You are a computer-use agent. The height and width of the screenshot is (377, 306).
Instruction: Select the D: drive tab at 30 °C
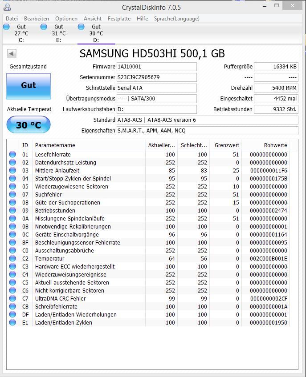pyautogui.click(x=96, y=33)
